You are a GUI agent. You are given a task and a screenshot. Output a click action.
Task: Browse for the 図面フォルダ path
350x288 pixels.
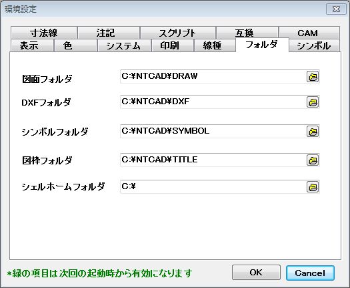(x=313, y=77)
